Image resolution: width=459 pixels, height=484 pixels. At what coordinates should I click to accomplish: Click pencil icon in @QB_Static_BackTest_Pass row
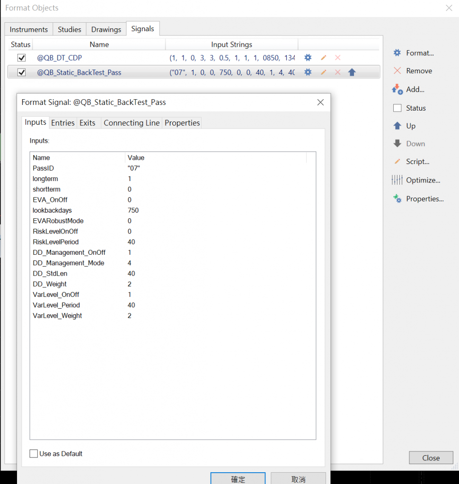323,72
